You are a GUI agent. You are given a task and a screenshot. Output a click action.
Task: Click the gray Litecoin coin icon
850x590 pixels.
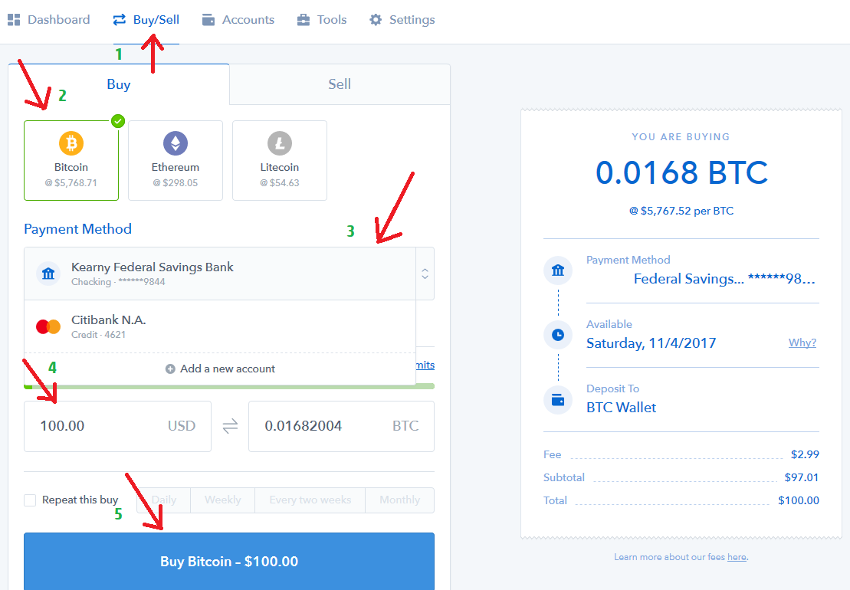coord(279,143)
